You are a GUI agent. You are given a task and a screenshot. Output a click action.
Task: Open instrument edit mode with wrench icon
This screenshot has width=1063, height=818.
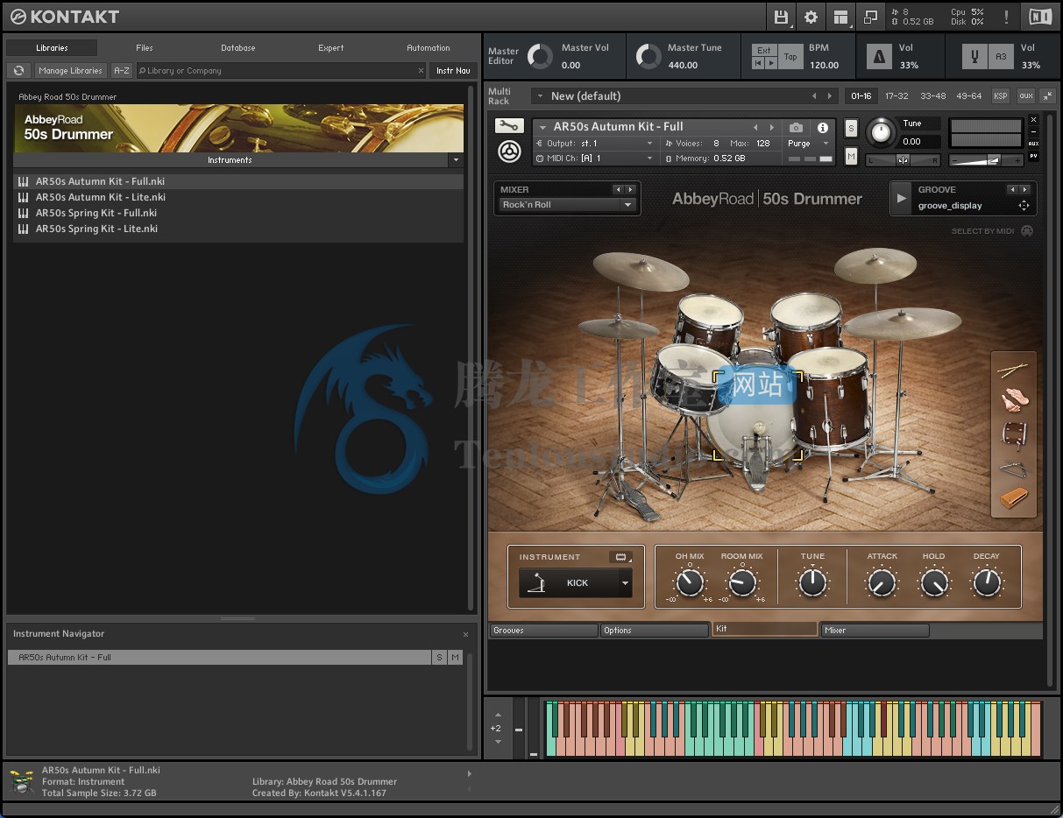tap(509, 126)
